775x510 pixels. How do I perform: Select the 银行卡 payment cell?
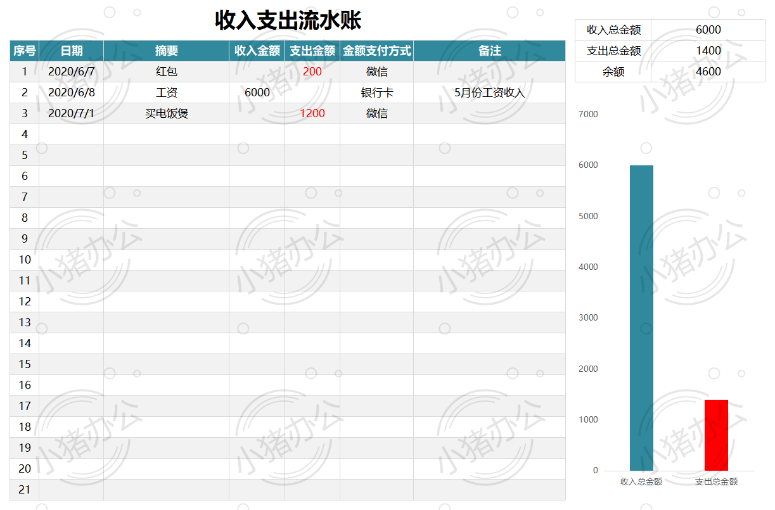377,92
